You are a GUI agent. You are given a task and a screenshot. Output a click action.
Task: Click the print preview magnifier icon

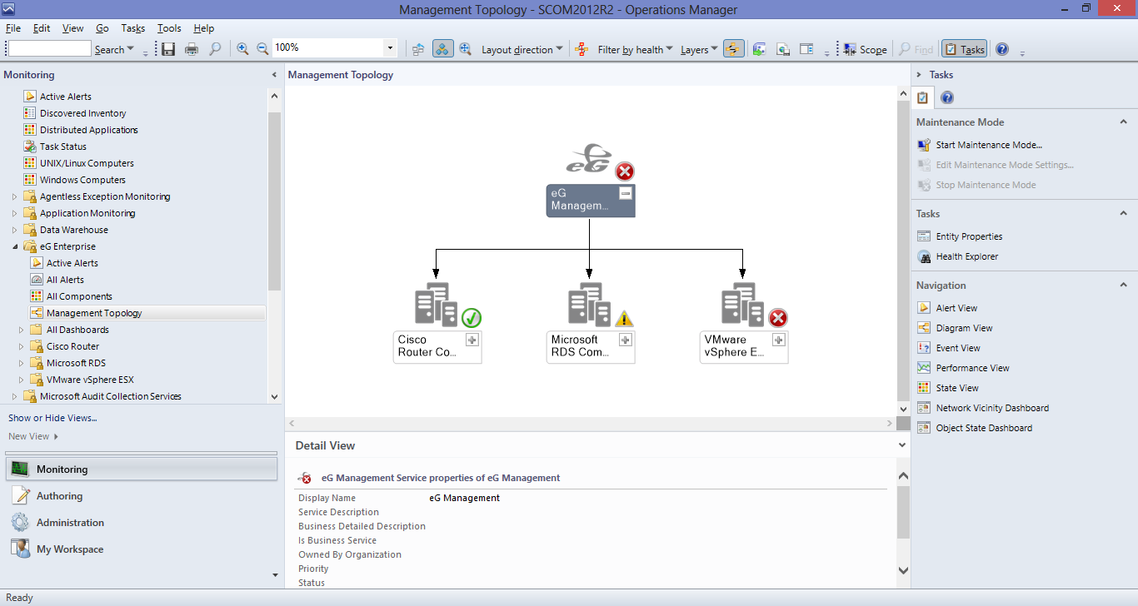click(215, 49)
